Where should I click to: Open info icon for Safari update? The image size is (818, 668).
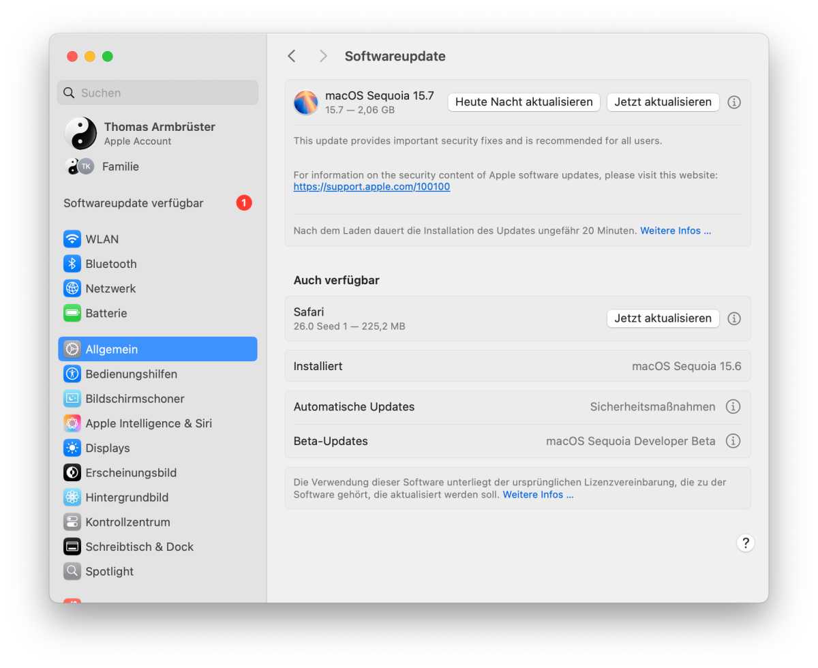pyautogui.click(x=733, y=318)
